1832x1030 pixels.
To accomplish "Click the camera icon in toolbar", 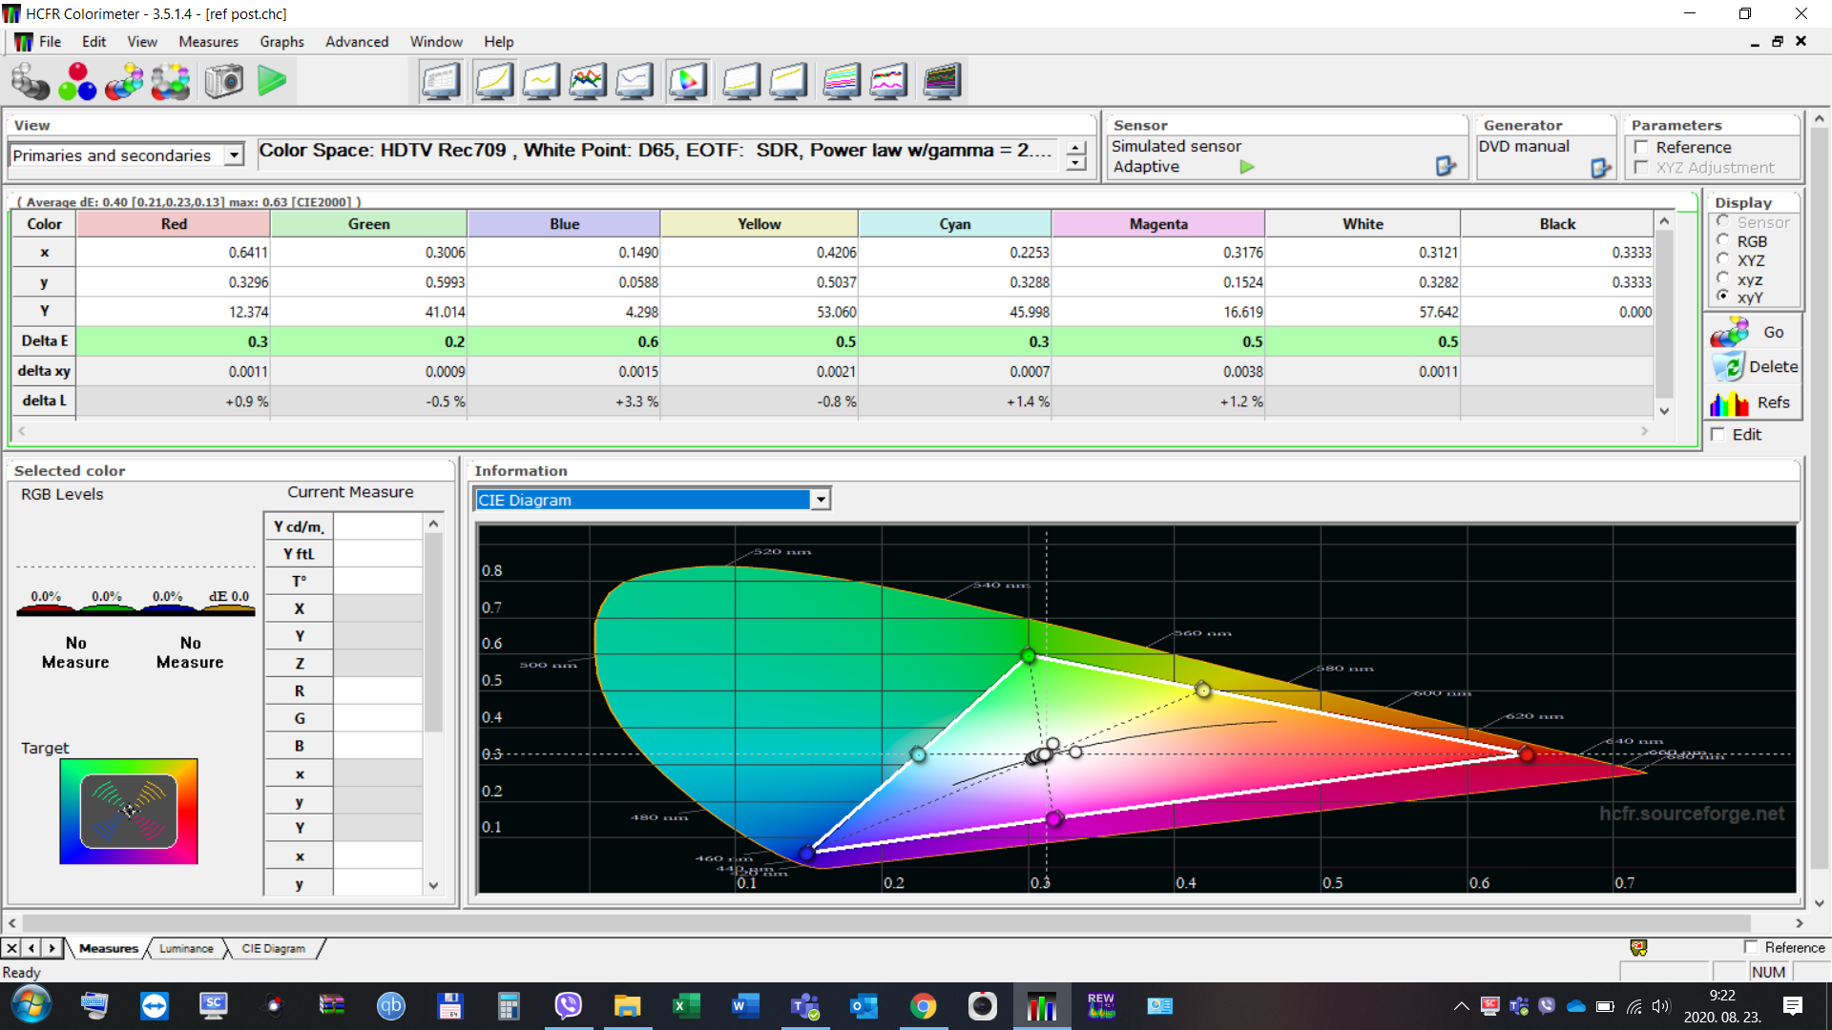I will tap(224, 81).
